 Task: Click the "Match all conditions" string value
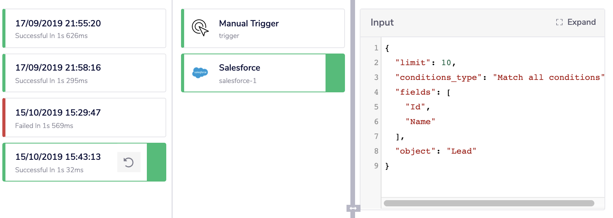click(x=549, y=78)
